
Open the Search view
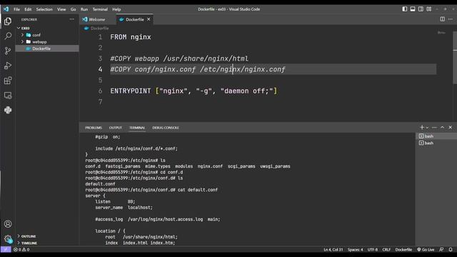[8, 36]
